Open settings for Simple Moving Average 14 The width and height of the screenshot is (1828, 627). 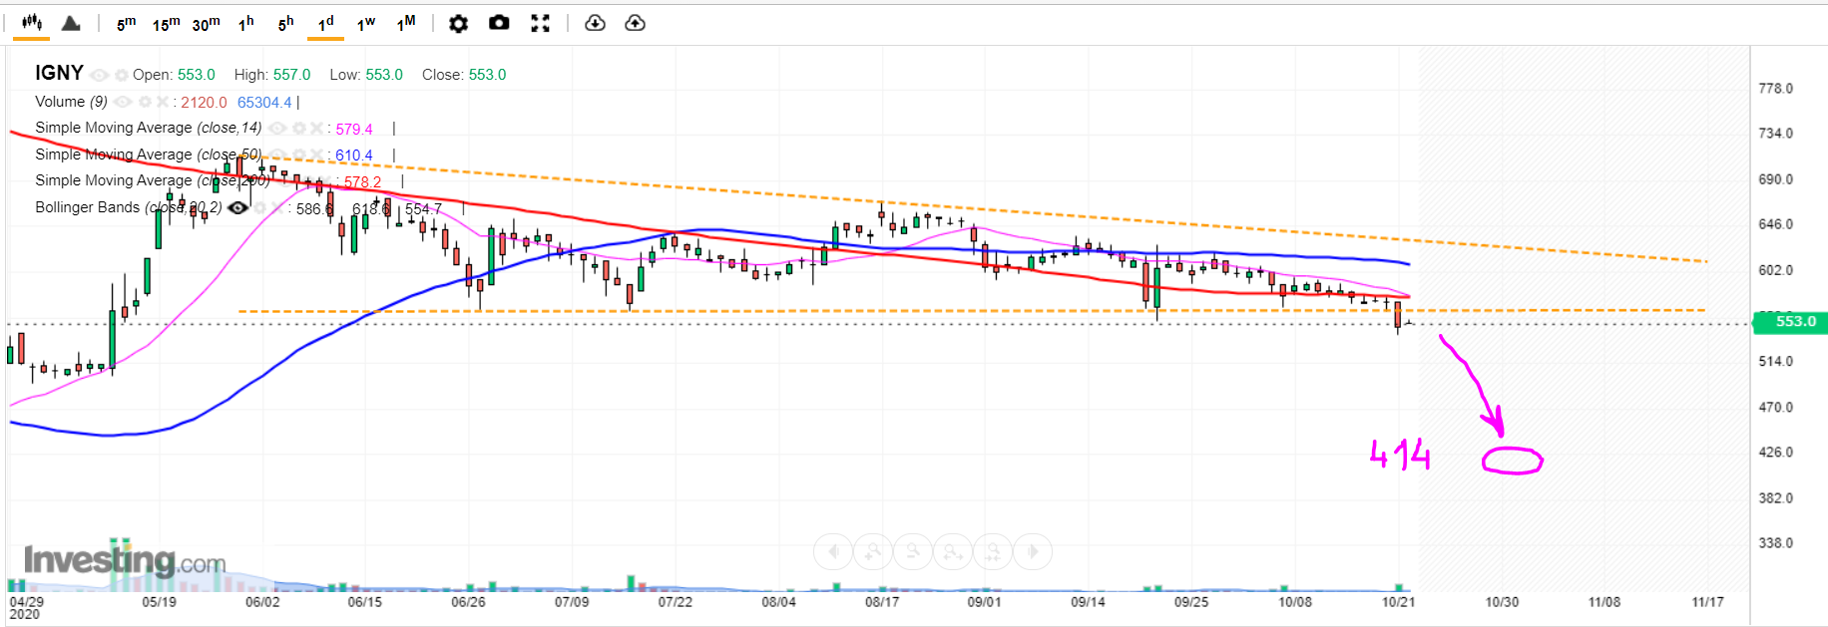tap(297, 129)
